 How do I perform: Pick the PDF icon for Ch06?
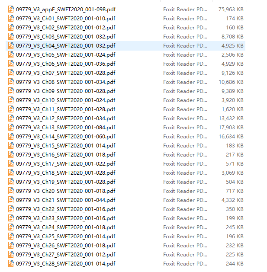tap(11, 64)
